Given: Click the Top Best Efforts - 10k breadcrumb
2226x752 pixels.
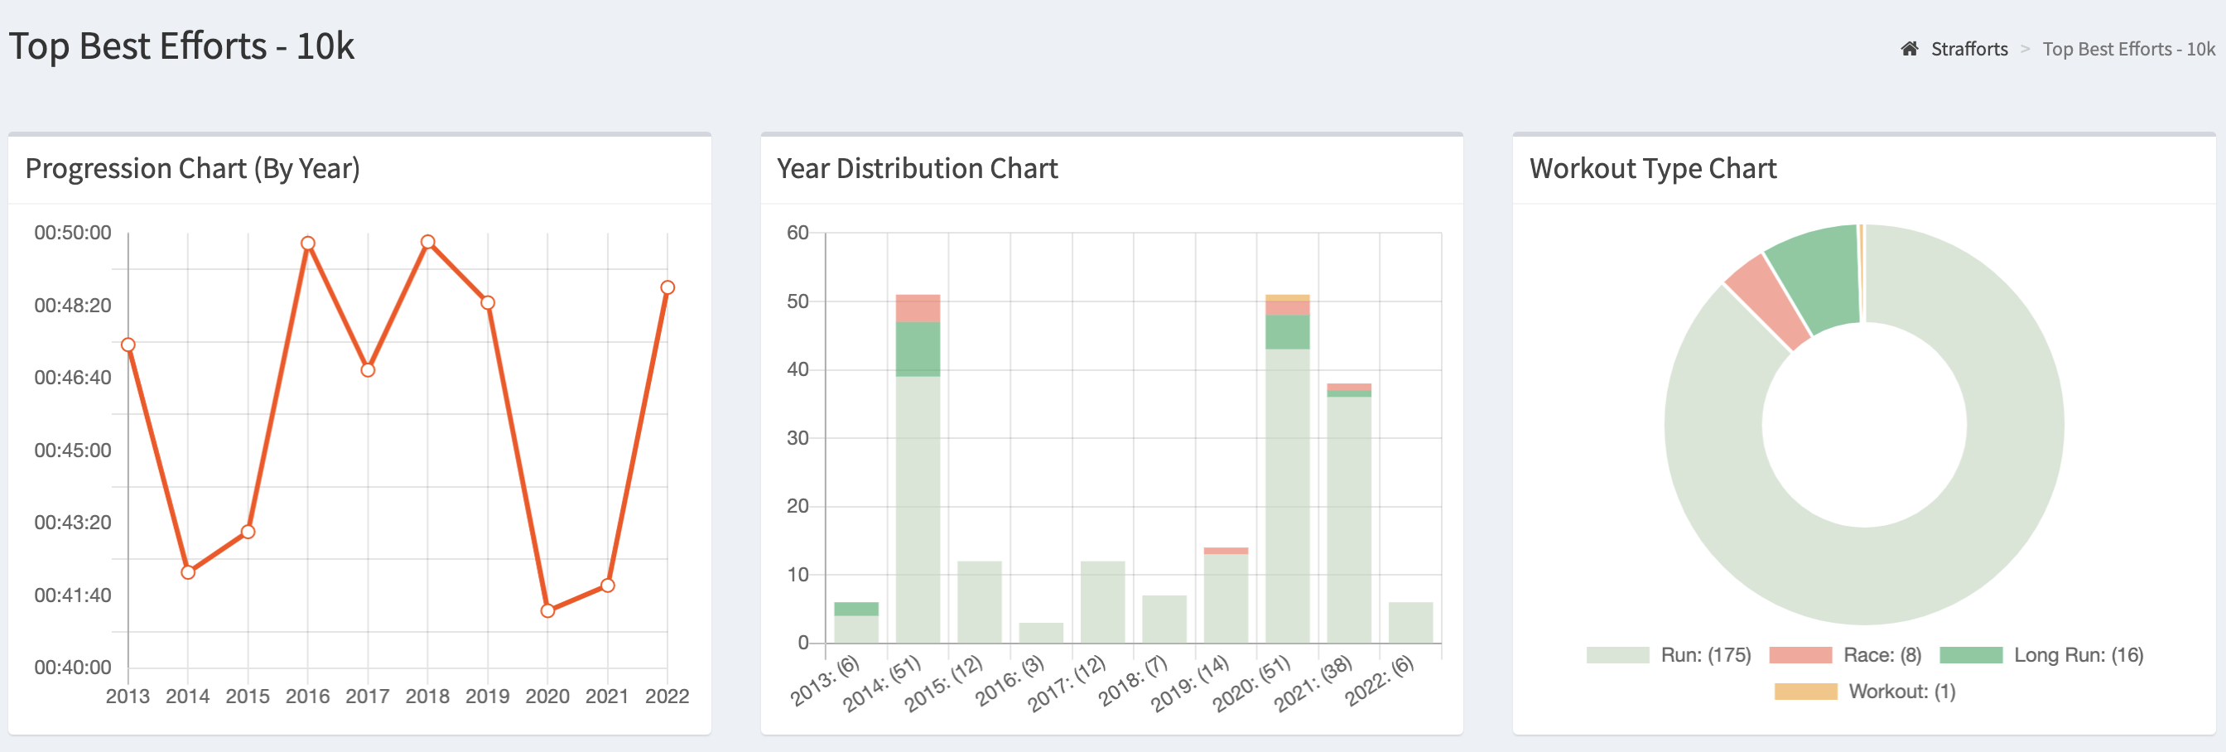Looking at the screenshot, I should 2127,48.
